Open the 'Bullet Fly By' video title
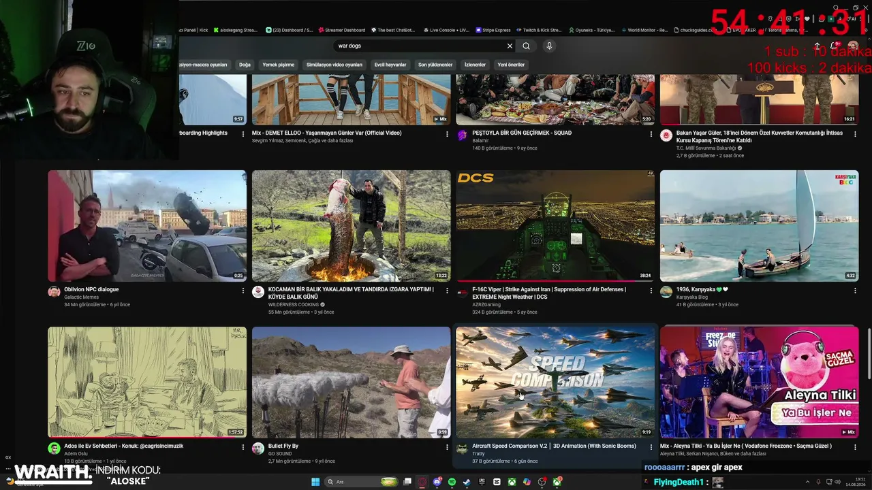The image size is (872, 490). click(x=283, y=446)
